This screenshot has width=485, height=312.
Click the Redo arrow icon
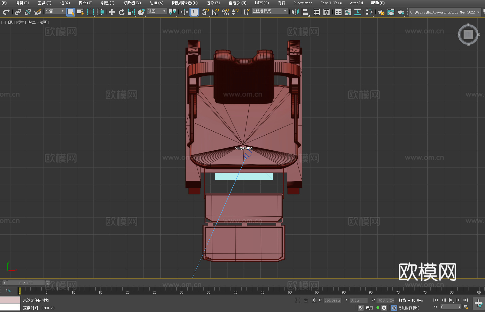pos(6,12)
